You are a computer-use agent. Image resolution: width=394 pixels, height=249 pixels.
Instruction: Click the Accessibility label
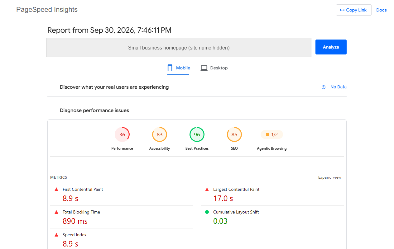point(160,148)
